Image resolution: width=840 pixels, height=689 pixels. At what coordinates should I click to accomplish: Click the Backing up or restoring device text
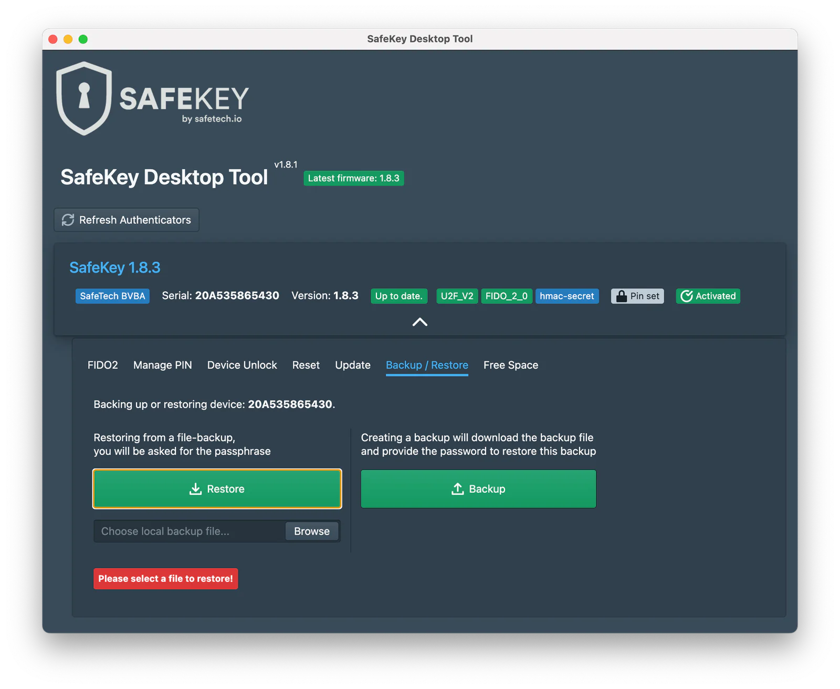pos(214,404)
